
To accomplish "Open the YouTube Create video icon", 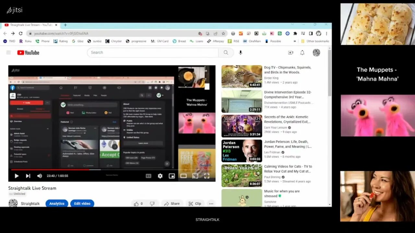I will click(290, 52).
